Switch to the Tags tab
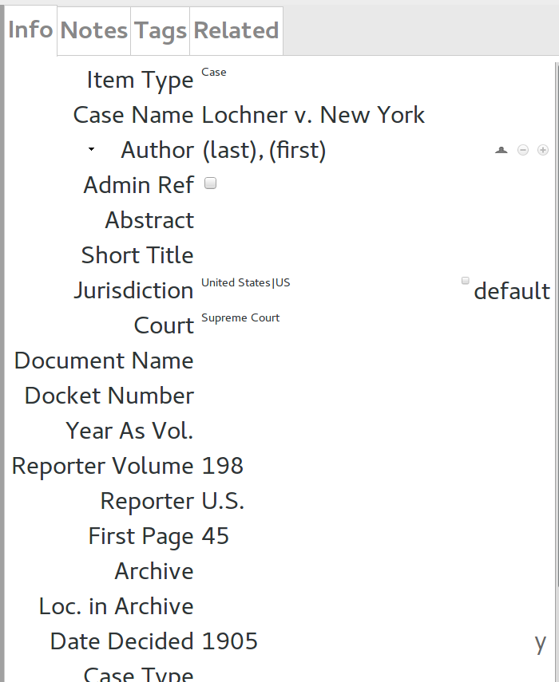The image size is (559, 682). click(161, 31)
